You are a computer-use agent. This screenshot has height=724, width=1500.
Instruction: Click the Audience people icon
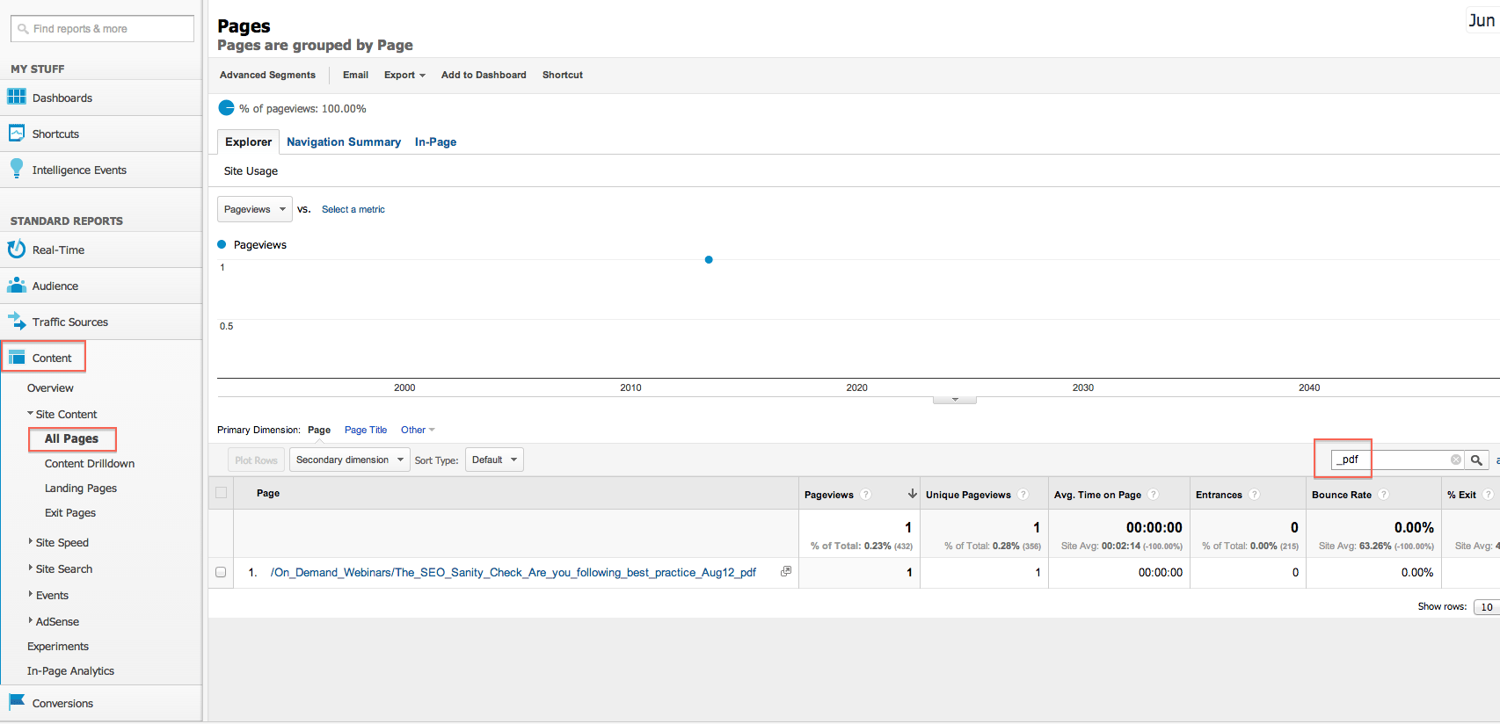[16, 286]
